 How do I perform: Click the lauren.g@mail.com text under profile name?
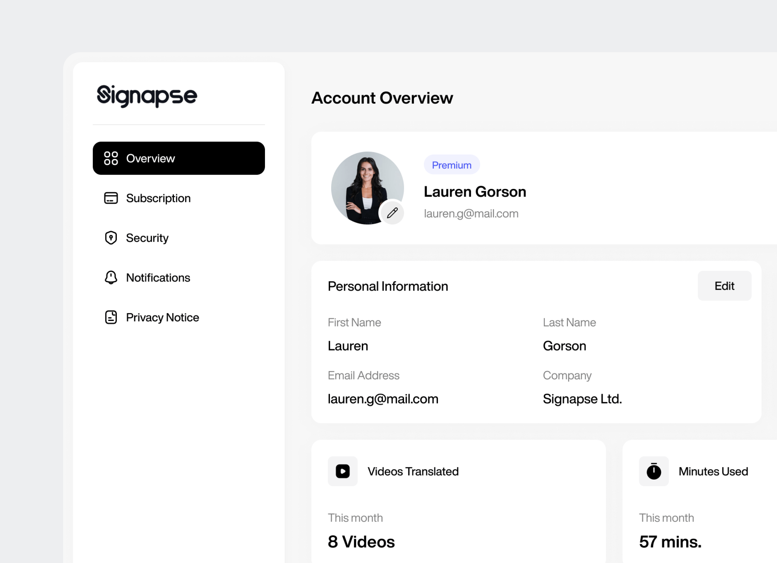click(471, 214)
